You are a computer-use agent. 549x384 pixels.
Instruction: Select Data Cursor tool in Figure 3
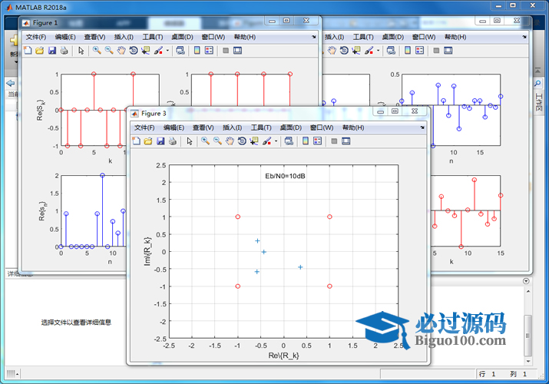click(254, 141)
